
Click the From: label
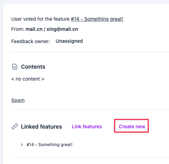18,29
